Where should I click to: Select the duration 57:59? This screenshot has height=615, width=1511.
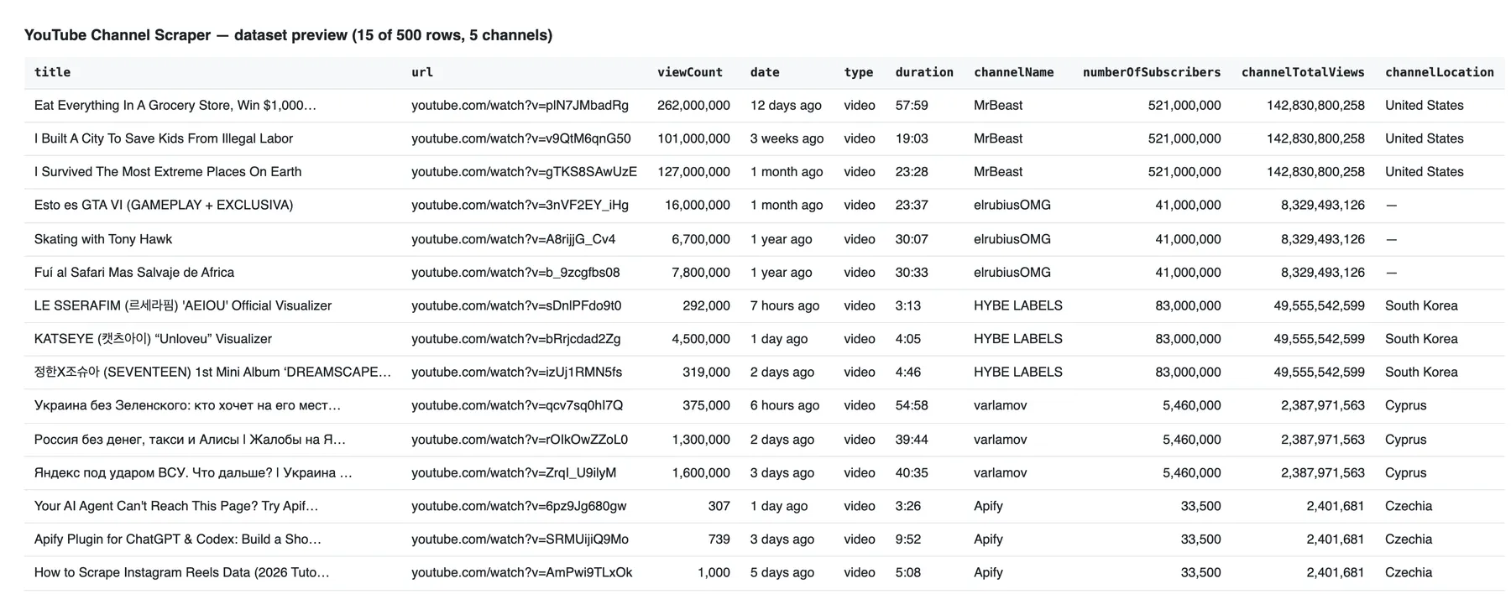(x=912, y=105)
